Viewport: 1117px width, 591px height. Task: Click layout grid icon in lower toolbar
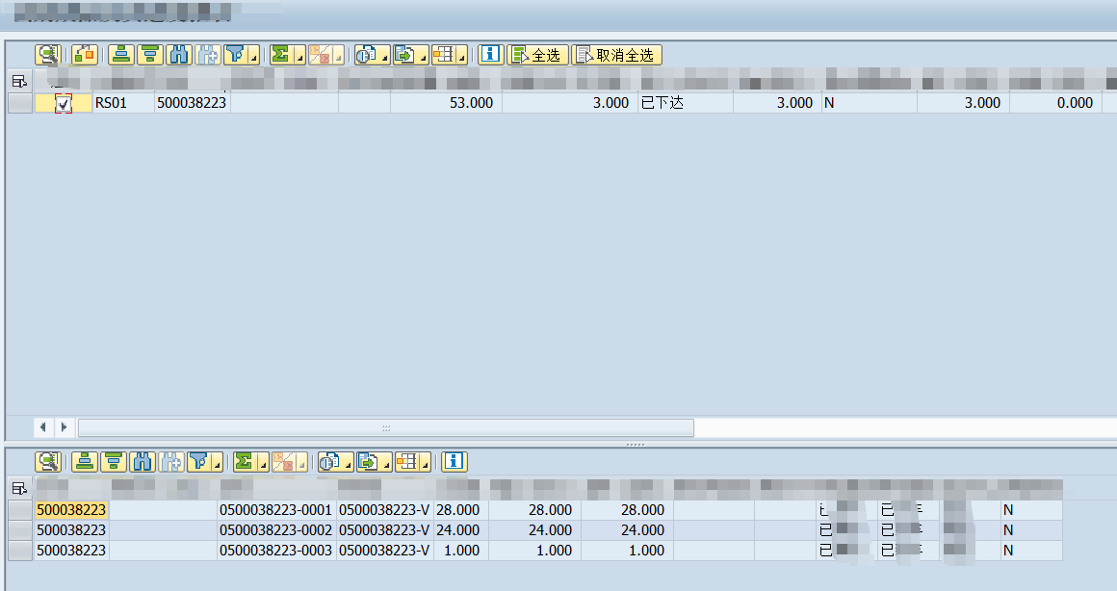pos(406,462)
